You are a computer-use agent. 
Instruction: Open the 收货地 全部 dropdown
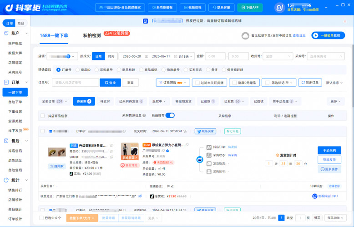[x=278, y=56]
